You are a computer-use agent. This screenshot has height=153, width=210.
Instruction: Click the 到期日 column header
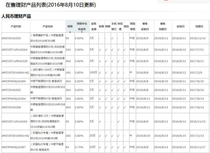(x=199, y=26)
